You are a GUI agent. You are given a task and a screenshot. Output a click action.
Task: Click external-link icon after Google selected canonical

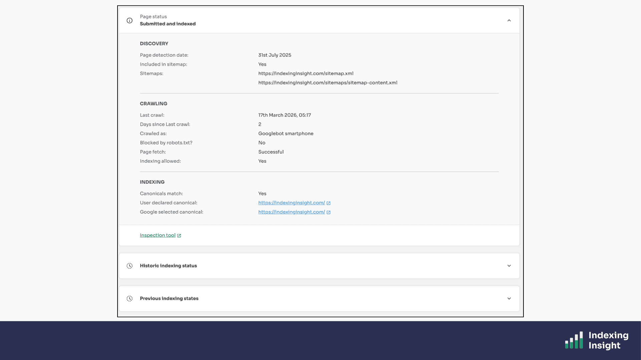pos(329,212)
